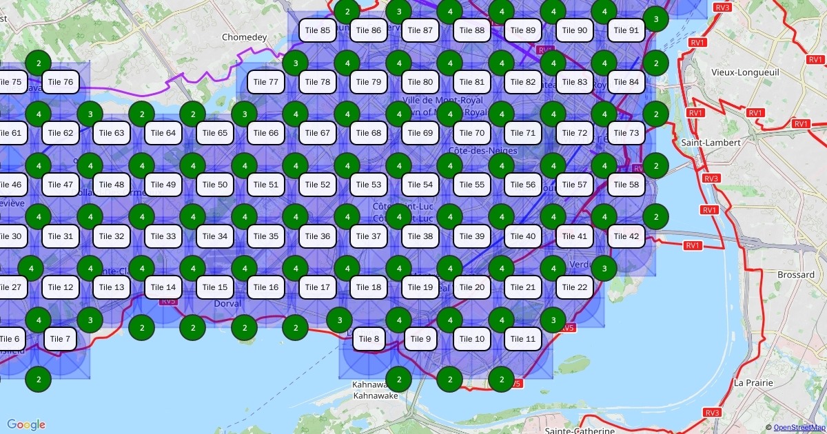Select the Tile 91 label
Viewport: 827px width, 434px height.
(626, 30)
